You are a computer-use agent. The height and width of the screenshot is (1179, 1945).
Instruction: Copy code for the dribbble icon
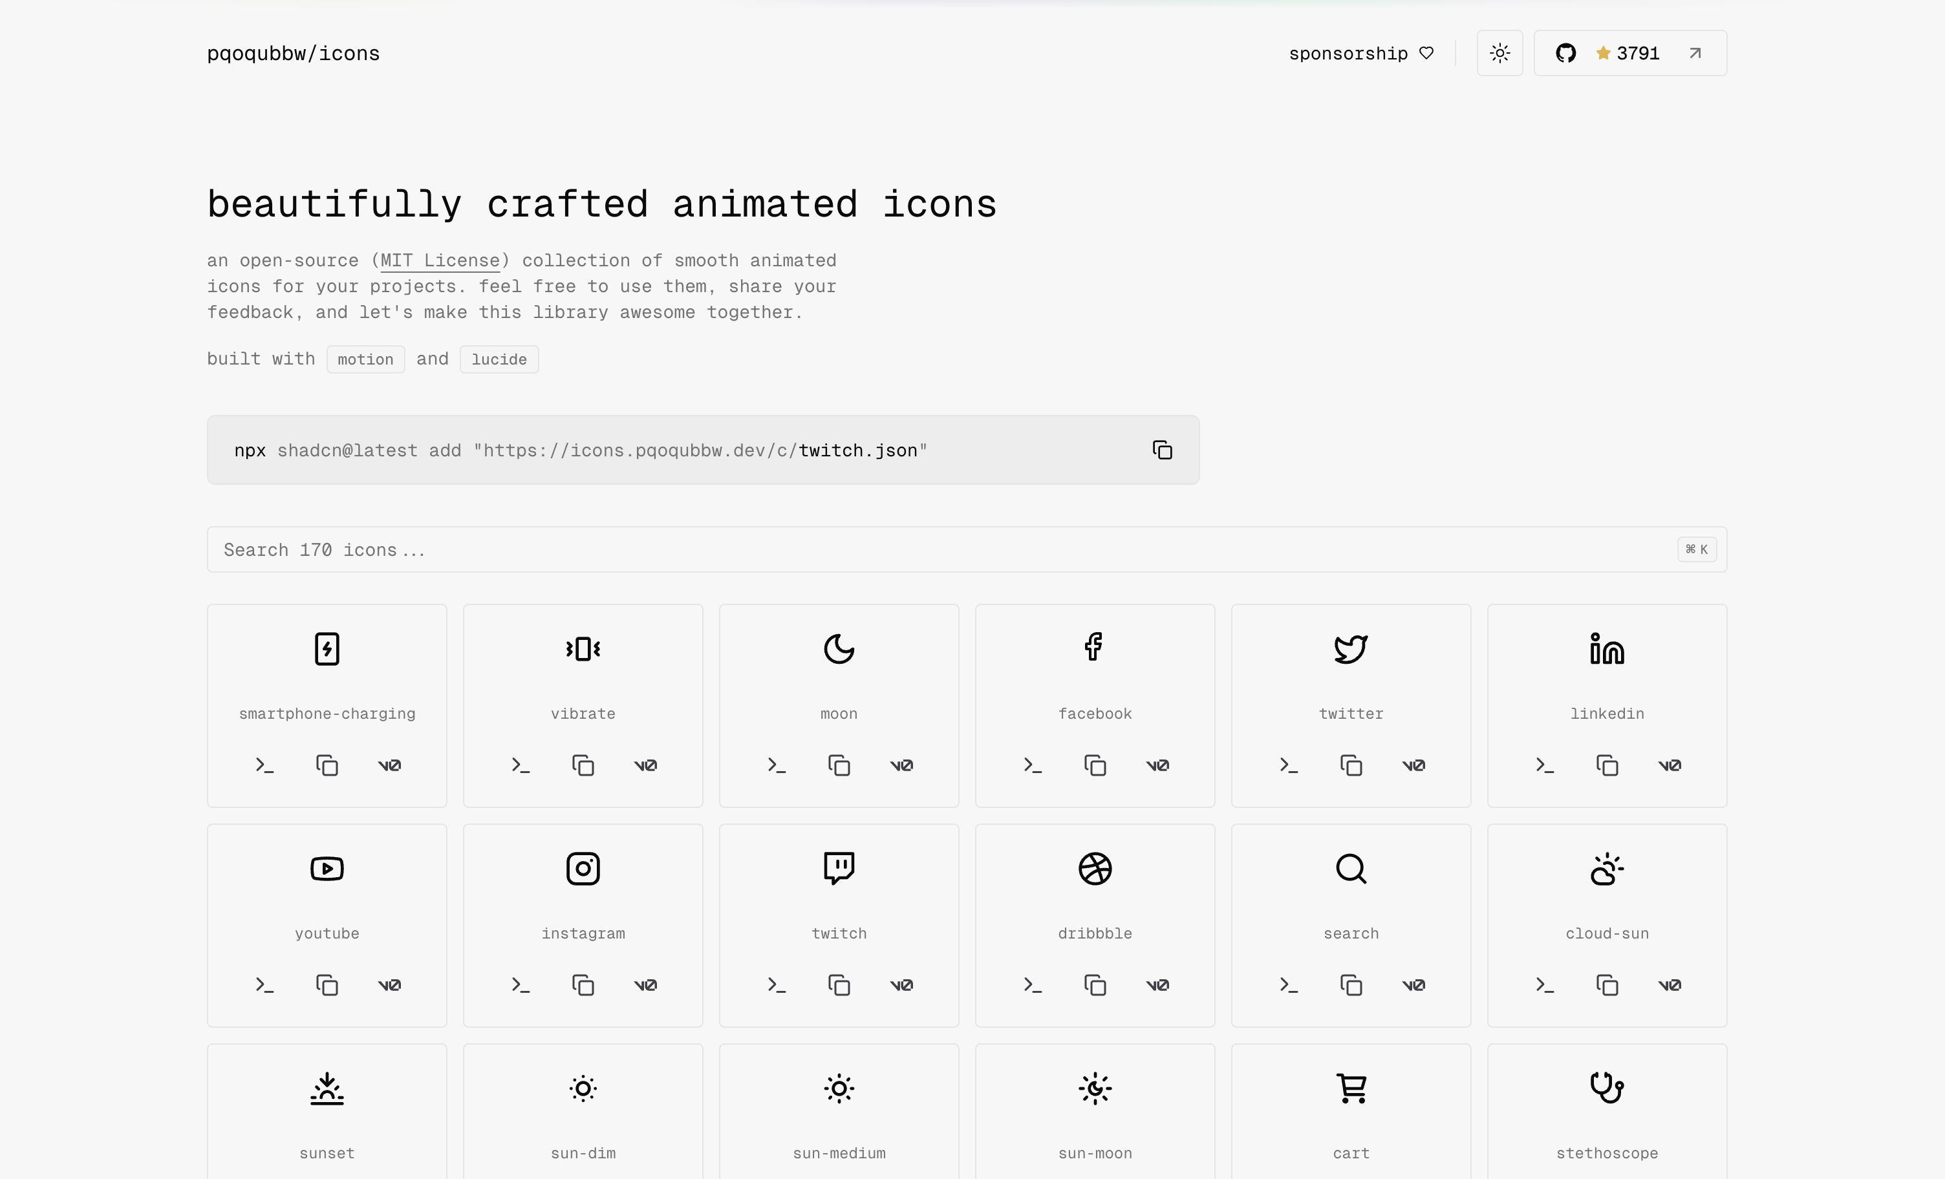click(x=1095, y=984)
